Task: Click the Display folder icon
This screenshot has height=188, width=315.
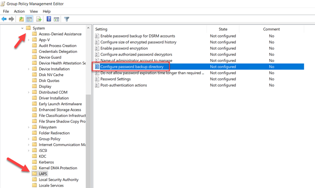Action: (x=35, y=86)
